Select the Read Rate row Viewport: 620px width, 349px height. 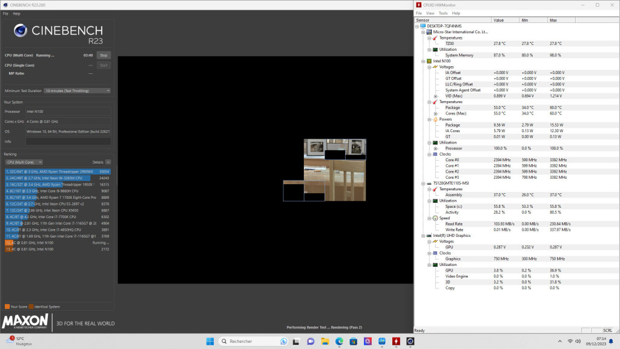pos(517,224)
